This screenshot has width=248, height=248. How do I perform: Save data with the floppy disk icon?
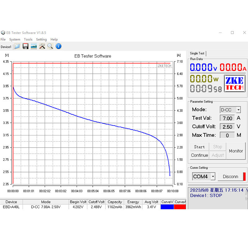pos(25,46)
